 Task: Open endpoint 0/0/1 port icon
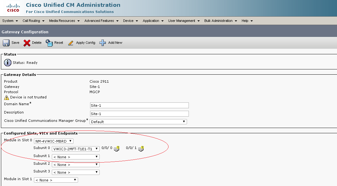[x=141, y=148]
